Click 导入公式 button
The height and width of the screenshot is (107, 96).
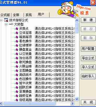point(88,67)
